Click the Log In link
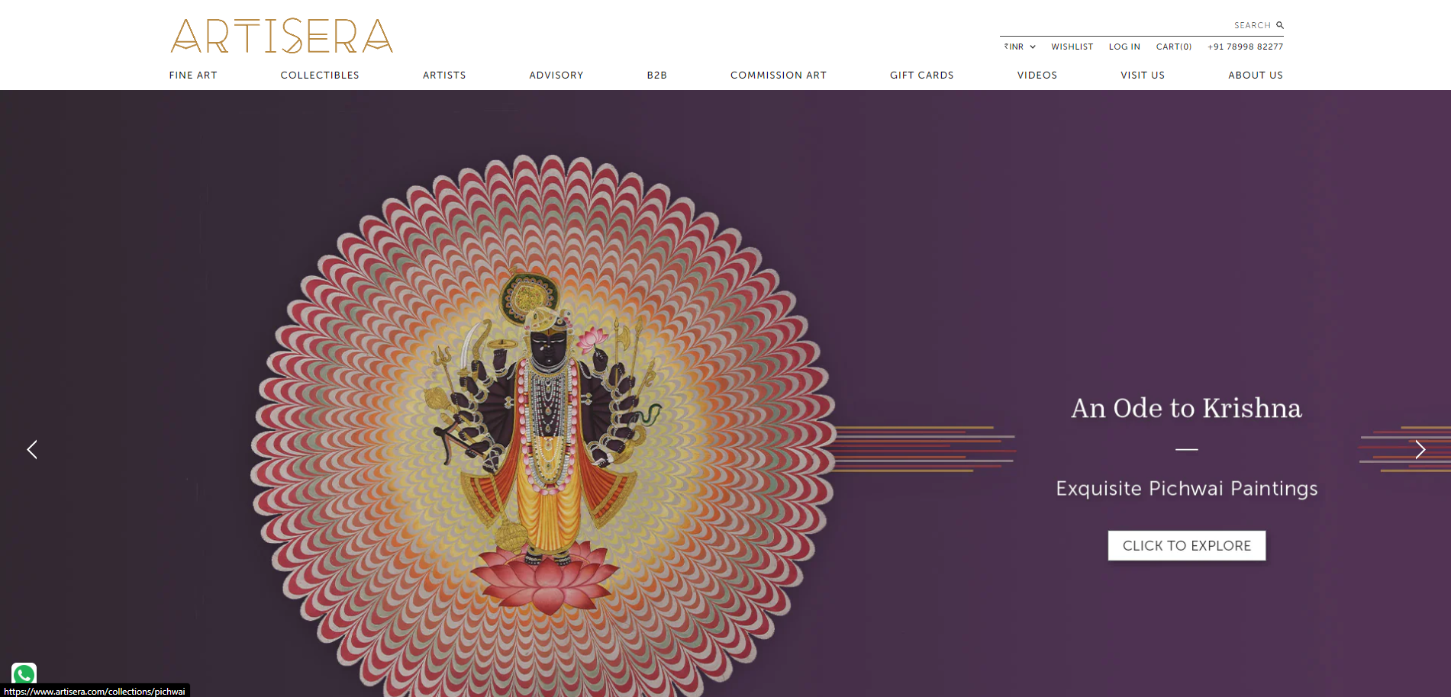The width and height of the screenshot is (1451, 697). [1124, 47]
